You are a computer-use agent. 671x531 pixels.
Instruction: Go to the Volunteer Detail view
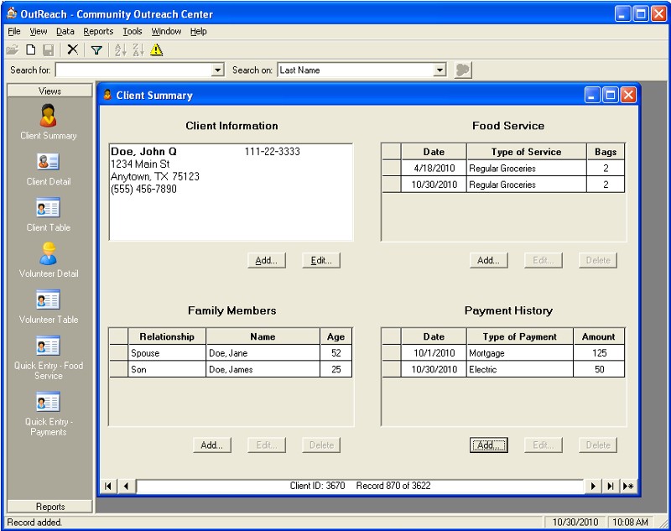[48, 254]
